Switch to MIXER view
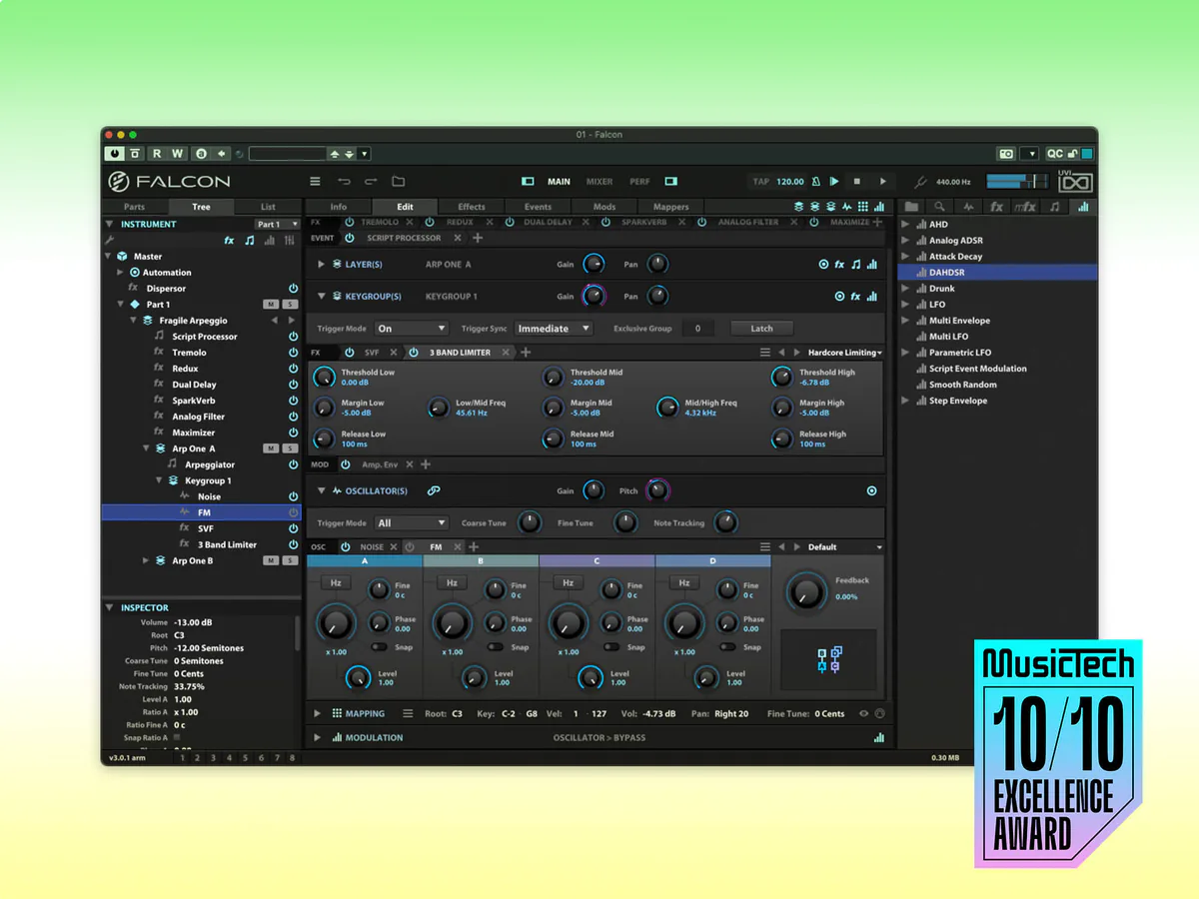 (x=599, y=182)
